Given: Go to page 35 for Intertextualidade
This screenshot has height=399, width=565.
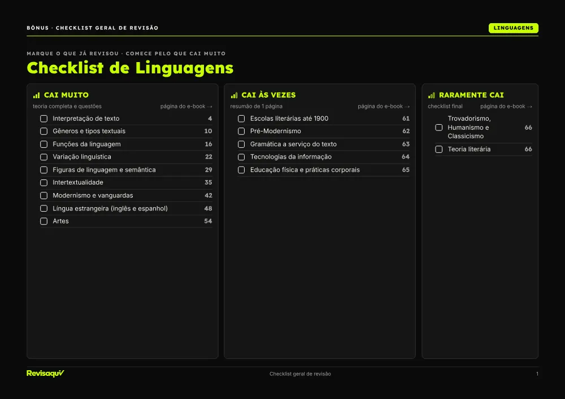Looking at the screenshot, I should click(x=208, y=182).
